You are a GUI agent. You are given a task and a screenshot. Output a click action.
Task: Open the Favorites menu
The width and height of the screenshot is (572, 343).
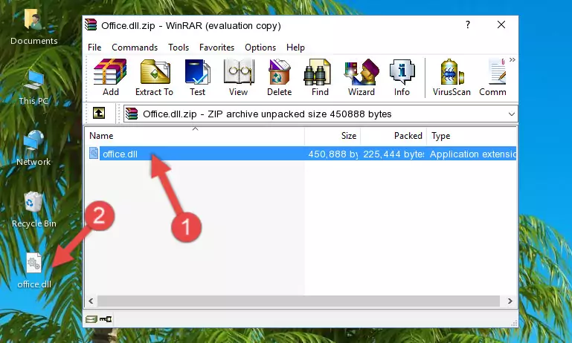coord(216,48)
